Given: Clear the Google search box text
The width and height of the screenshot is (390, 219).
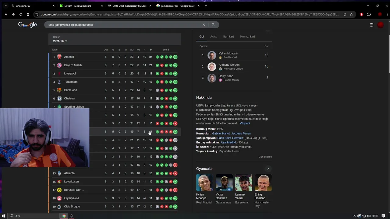Looking at the screenshot, I should click(204, 25).
